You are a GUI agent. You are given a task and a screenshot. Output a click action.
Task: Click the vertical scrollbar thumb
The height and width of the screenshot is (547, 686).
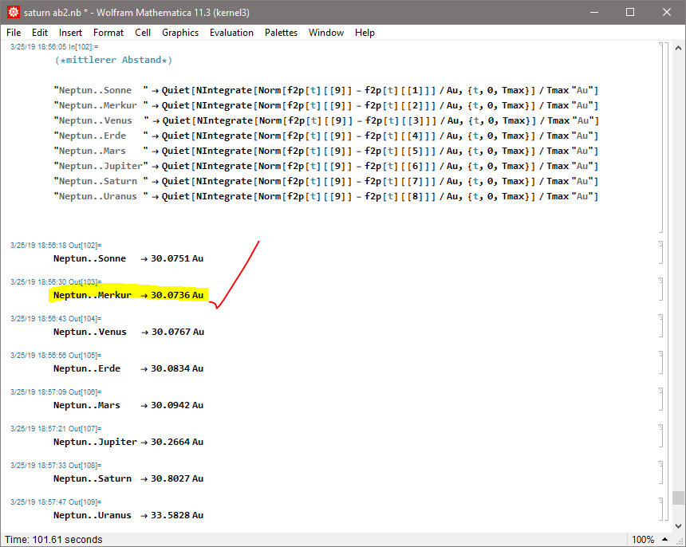(x=678, y=498)
